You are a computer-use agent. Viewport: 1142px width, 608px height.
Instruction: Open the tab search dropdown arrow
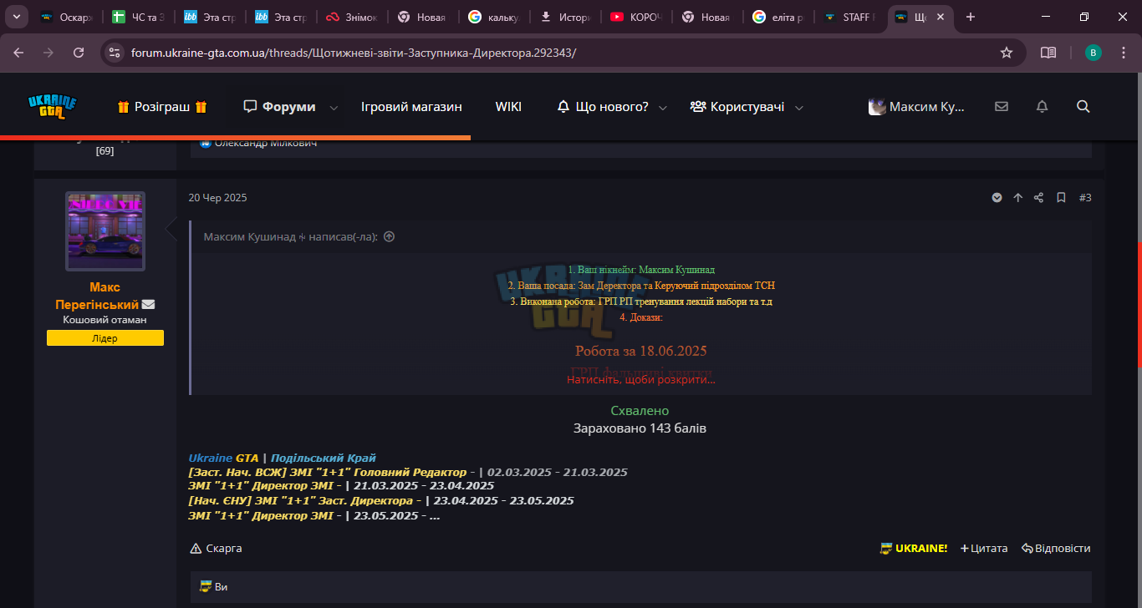16,17
